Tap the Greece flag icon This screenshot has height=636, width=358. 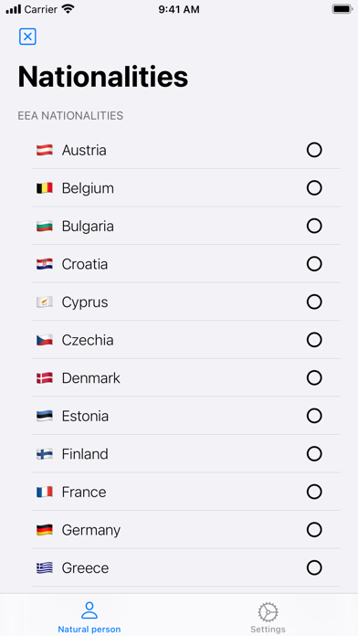45,567
